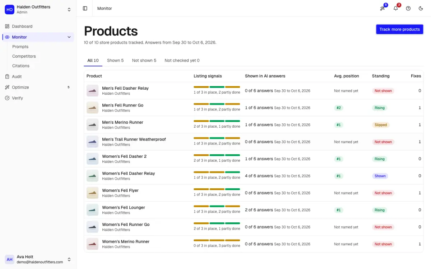Open Men's Trail Runner Weatherproof product name
The image size is (431, 269).
(x=134, y=139)
